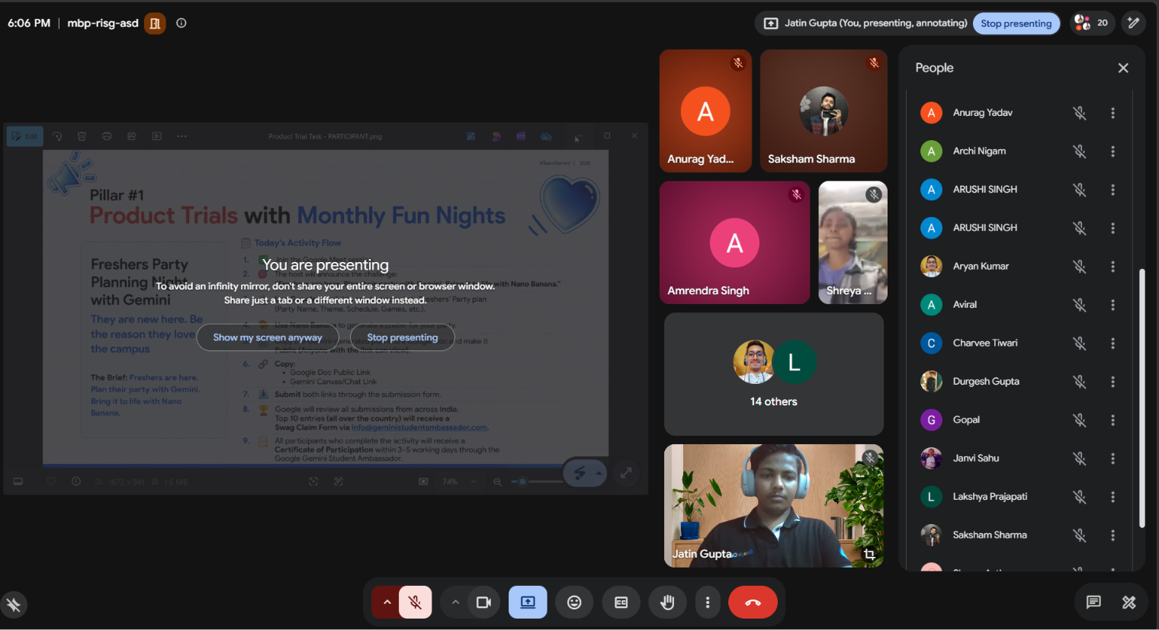Turn on captions

[621, 603]
